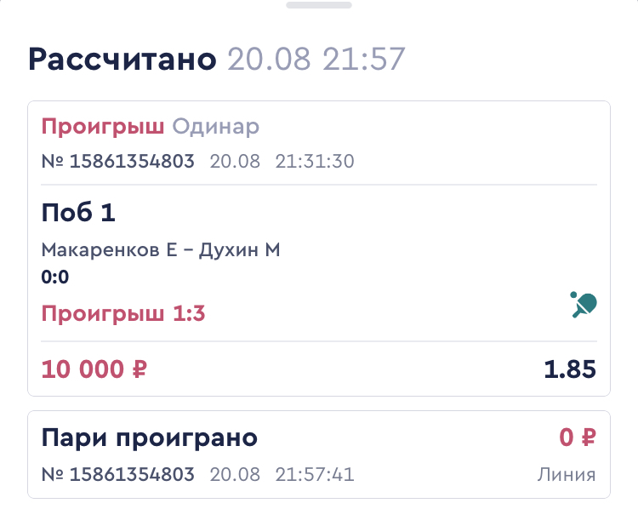This screenshot has height=526, width=638.
Task: Click the Рассчитано heading
Action: pos(122,60)
